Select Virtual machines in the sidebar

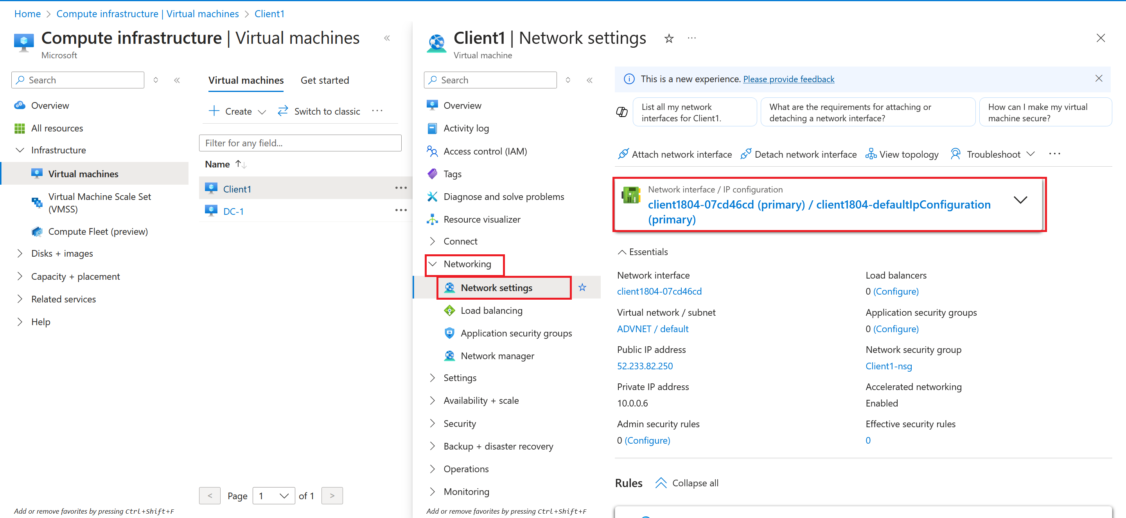(x=83, y=174)
